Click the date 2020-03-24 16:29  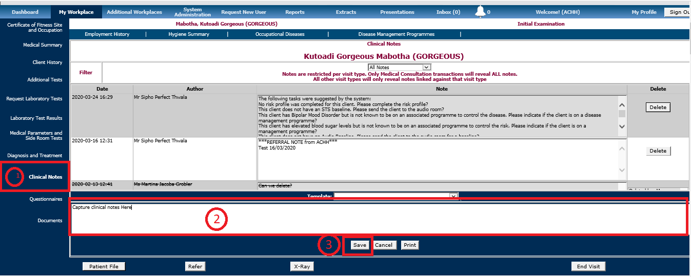(x=92, y=97)
